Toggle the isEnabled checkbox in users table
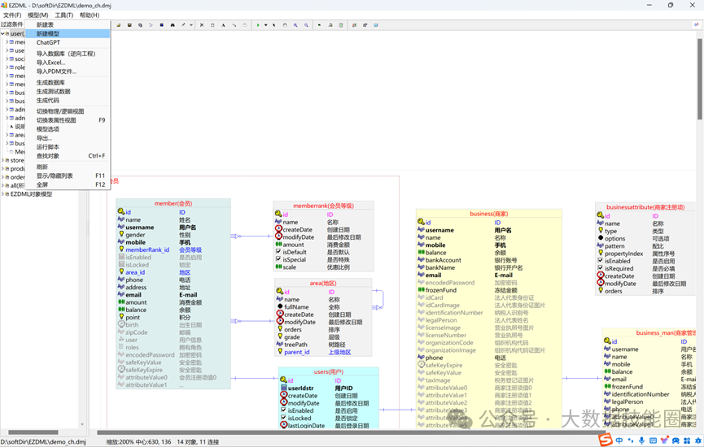This screenshot has height=447, width=704. tap(283, 410)
